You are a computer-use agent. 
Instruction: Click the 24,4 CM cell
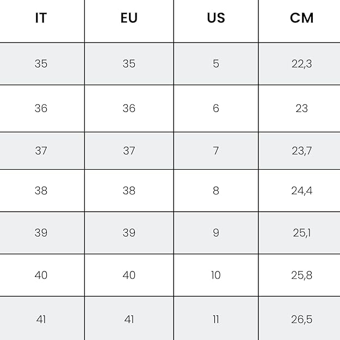pos(301,190)
